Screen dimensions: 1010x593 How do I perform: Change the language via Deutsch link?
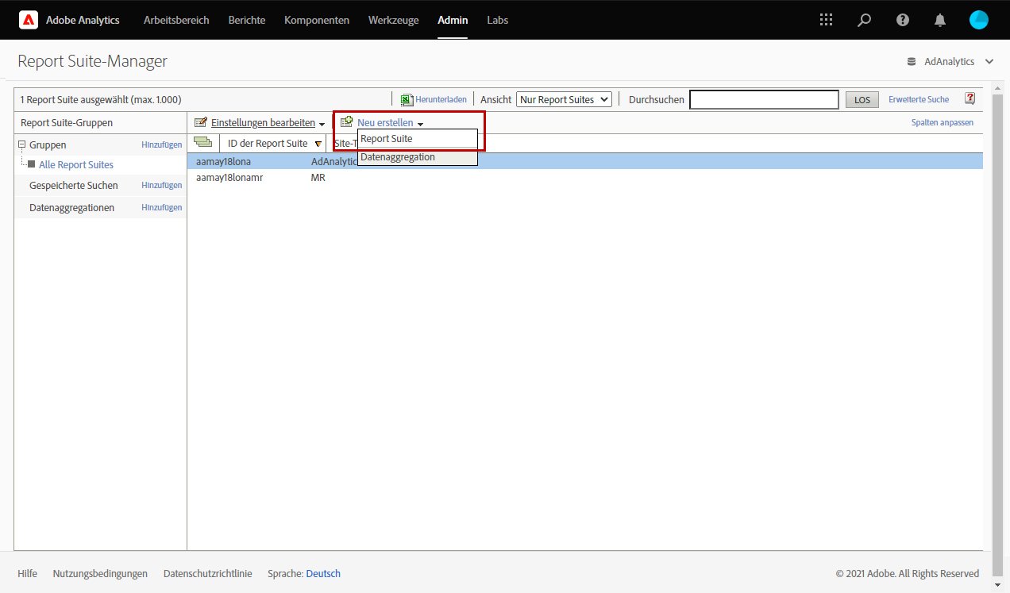tap(323, 574)
